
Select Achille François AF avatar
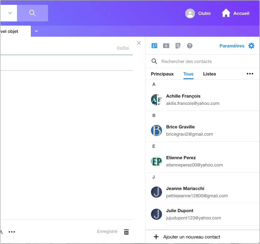pos(156,100)
